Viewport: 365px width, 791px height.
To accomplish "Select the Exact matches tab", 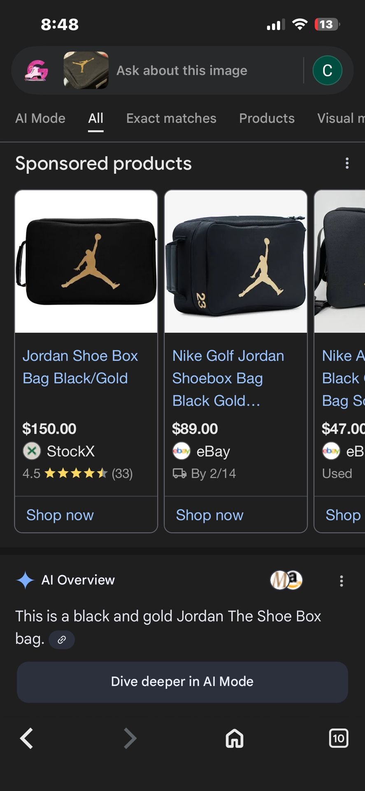I will pyautogui.click(x=171, y=118).
